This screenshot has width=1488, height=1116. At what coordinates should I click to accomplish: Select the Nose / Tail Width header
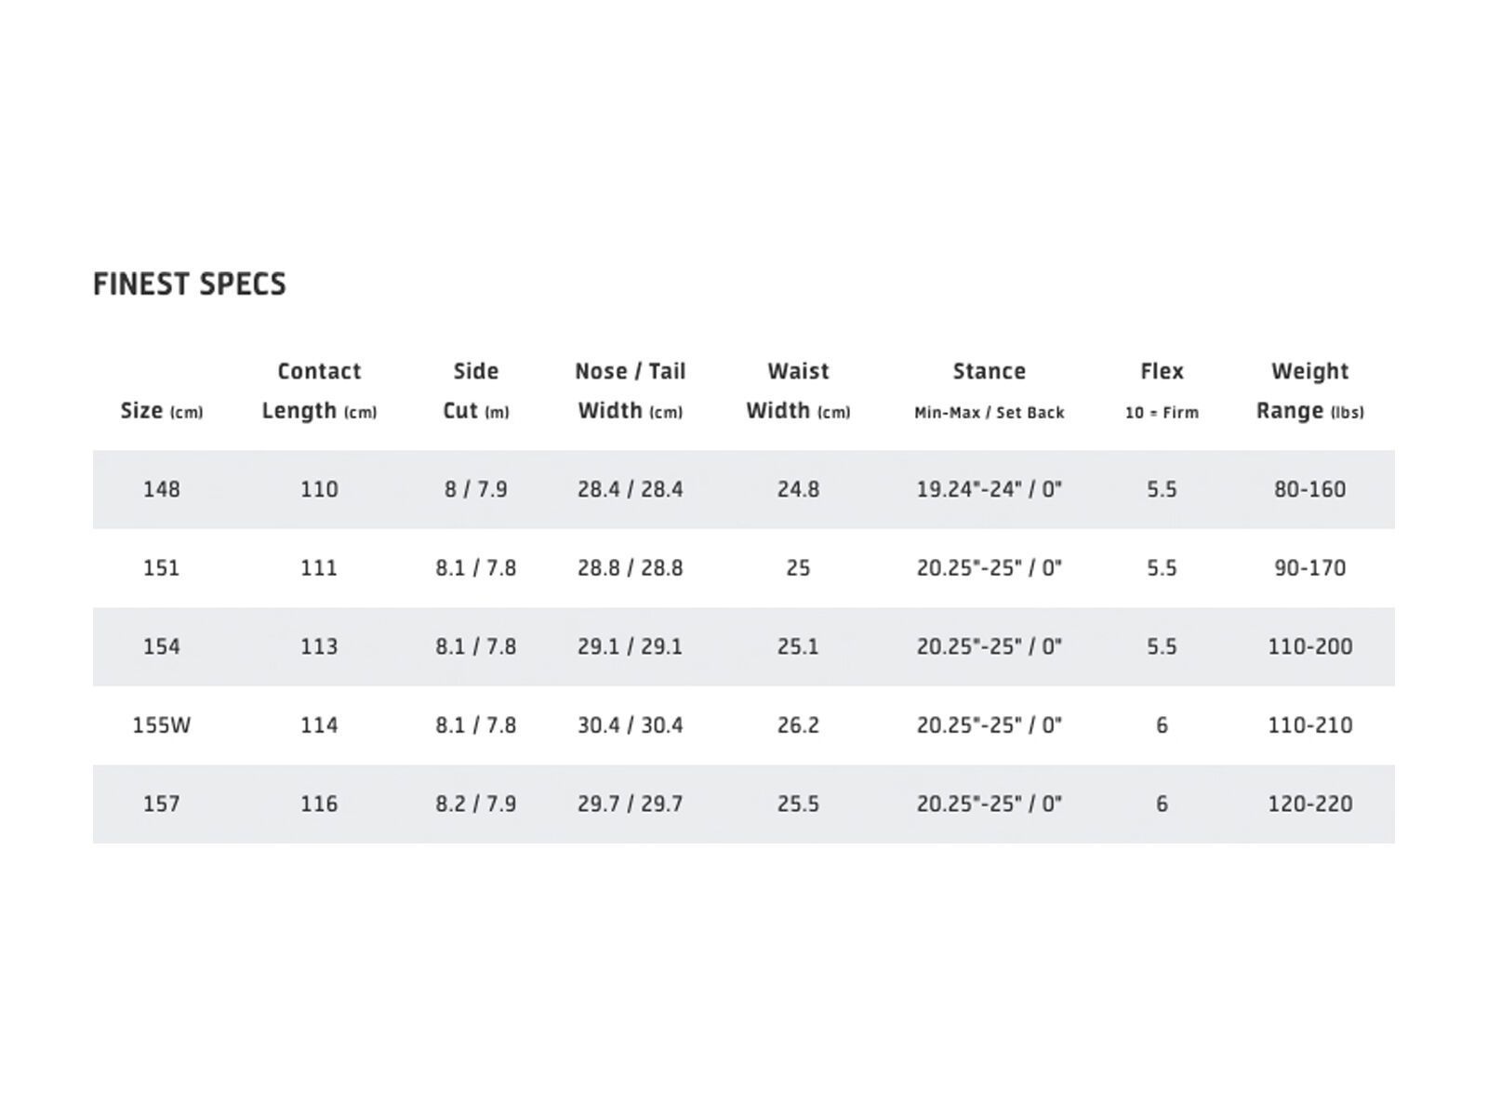click(630, 391)
